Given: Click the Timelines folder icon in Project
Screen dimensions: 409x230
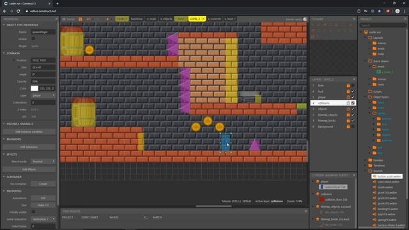Looking at the screenshot, I should pyautogui.click(x=371, y=165).
